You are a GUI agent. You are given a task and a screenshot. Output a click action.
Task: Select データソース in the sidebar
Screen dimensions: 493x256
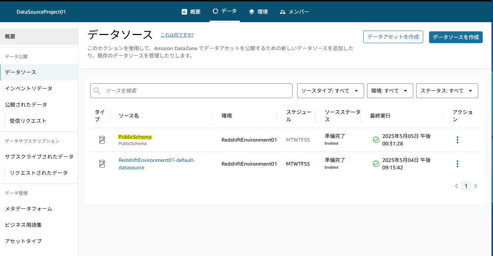39,72
